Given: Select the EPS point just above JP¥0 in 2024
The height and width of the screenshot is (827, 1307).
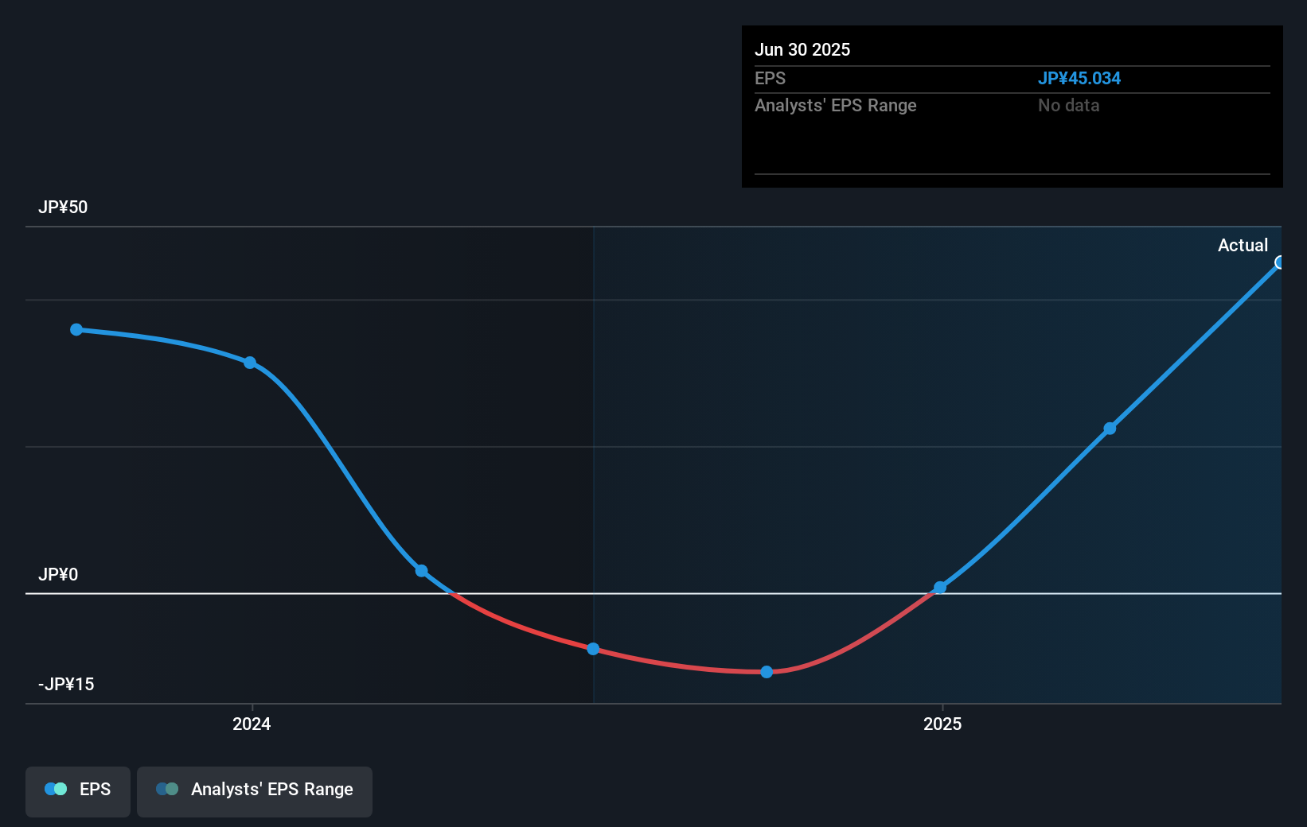Looking at the screenshot, I should (422, 571).
